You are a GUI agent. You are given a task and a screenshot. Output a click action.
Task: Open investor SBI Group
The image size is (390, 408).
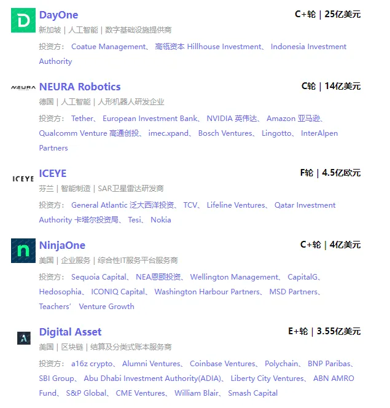click(57, 379)
